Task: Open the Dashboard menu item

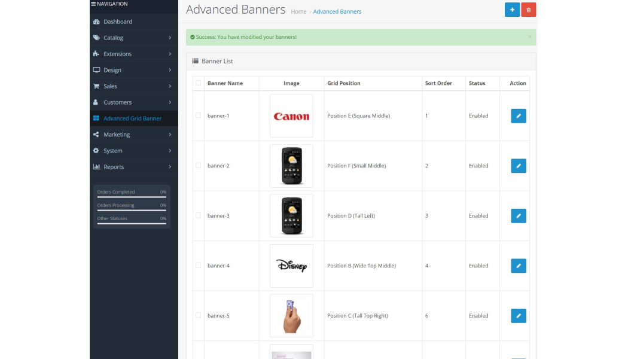Action: pyautogui.click(x=134, y=22)
